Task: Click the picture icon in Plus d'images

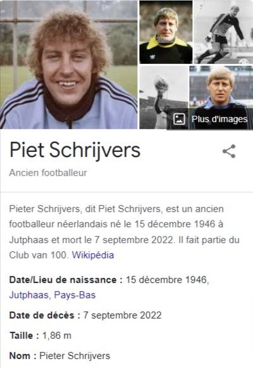Action: coord(179,119)
